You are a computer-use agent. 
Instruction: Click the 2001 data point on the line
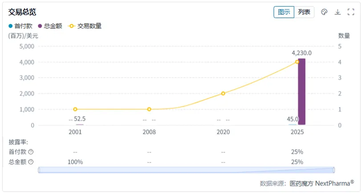pyautogui.click(x=75, y=109)
